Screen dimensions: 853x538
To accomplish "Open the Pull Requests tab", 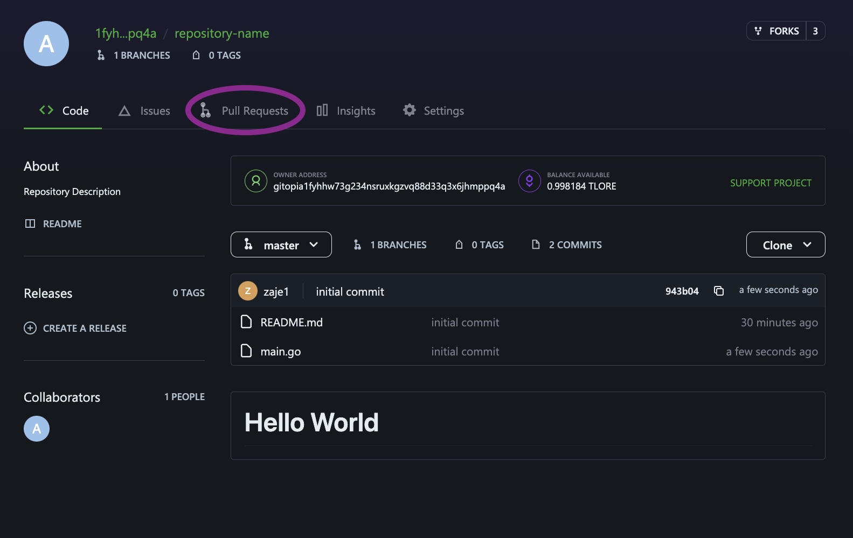I will [245, 110].
